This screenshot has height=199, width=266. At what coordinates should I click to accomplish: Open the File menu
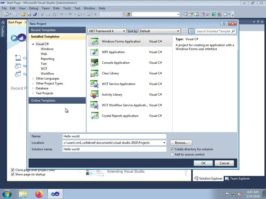coord(4,8)
